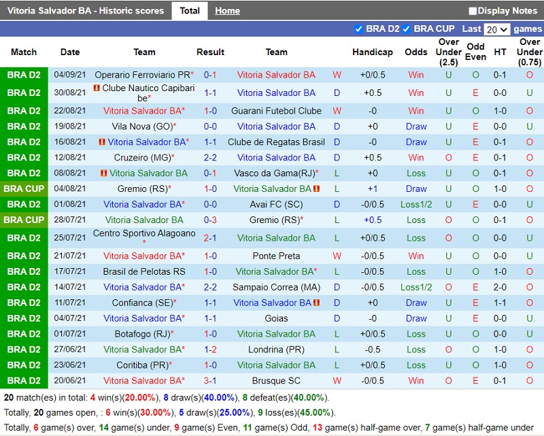Click the Brusque SC team name
The image size is (544, 436).
click(276, 381)
